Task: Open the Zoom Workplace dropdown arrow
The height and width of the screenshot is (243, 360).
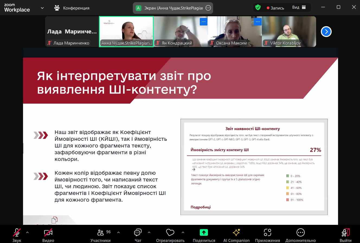Action: pos(42,8)
